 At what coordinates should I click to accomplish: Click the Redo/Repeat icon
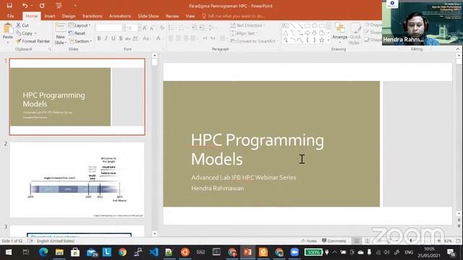point(42,6)
